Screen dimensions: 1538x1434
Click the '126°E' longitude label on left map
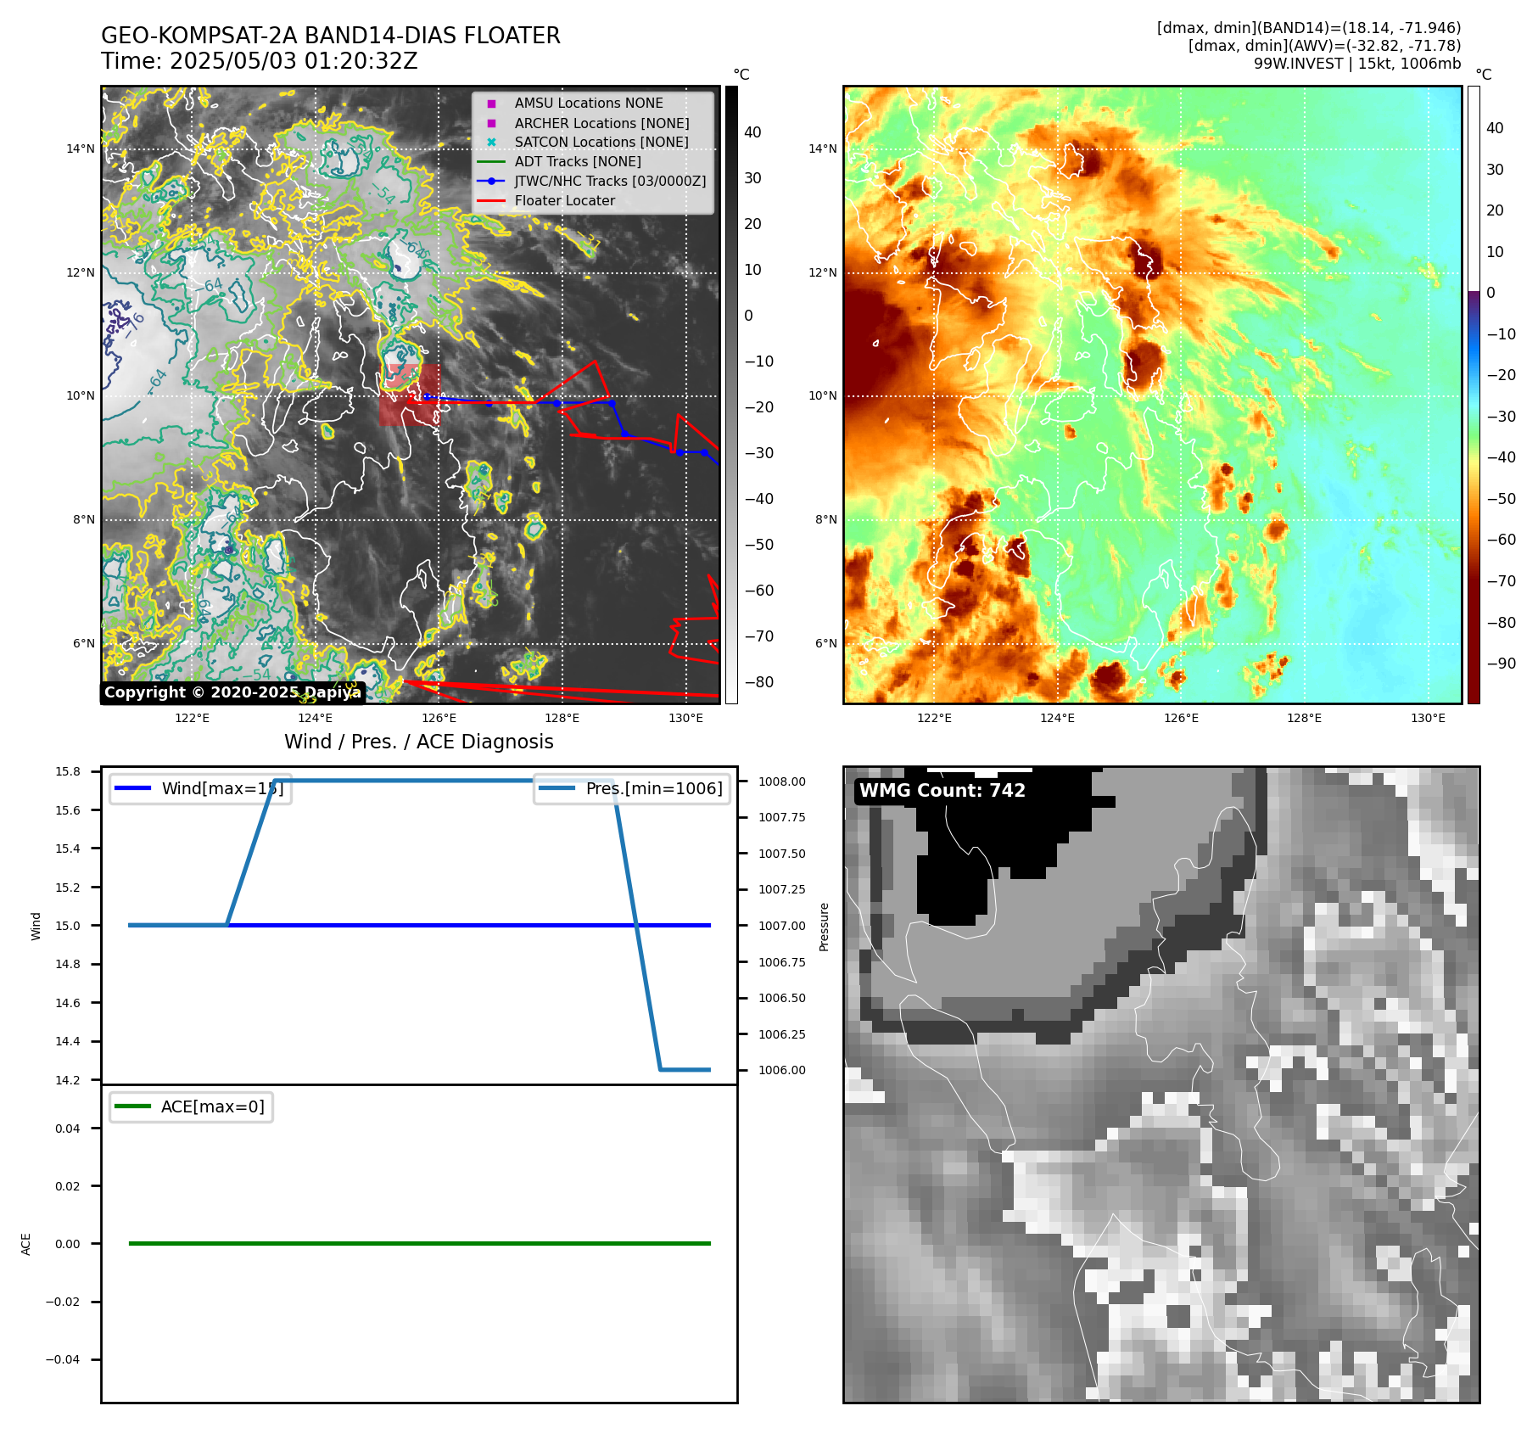click(439, 718)
